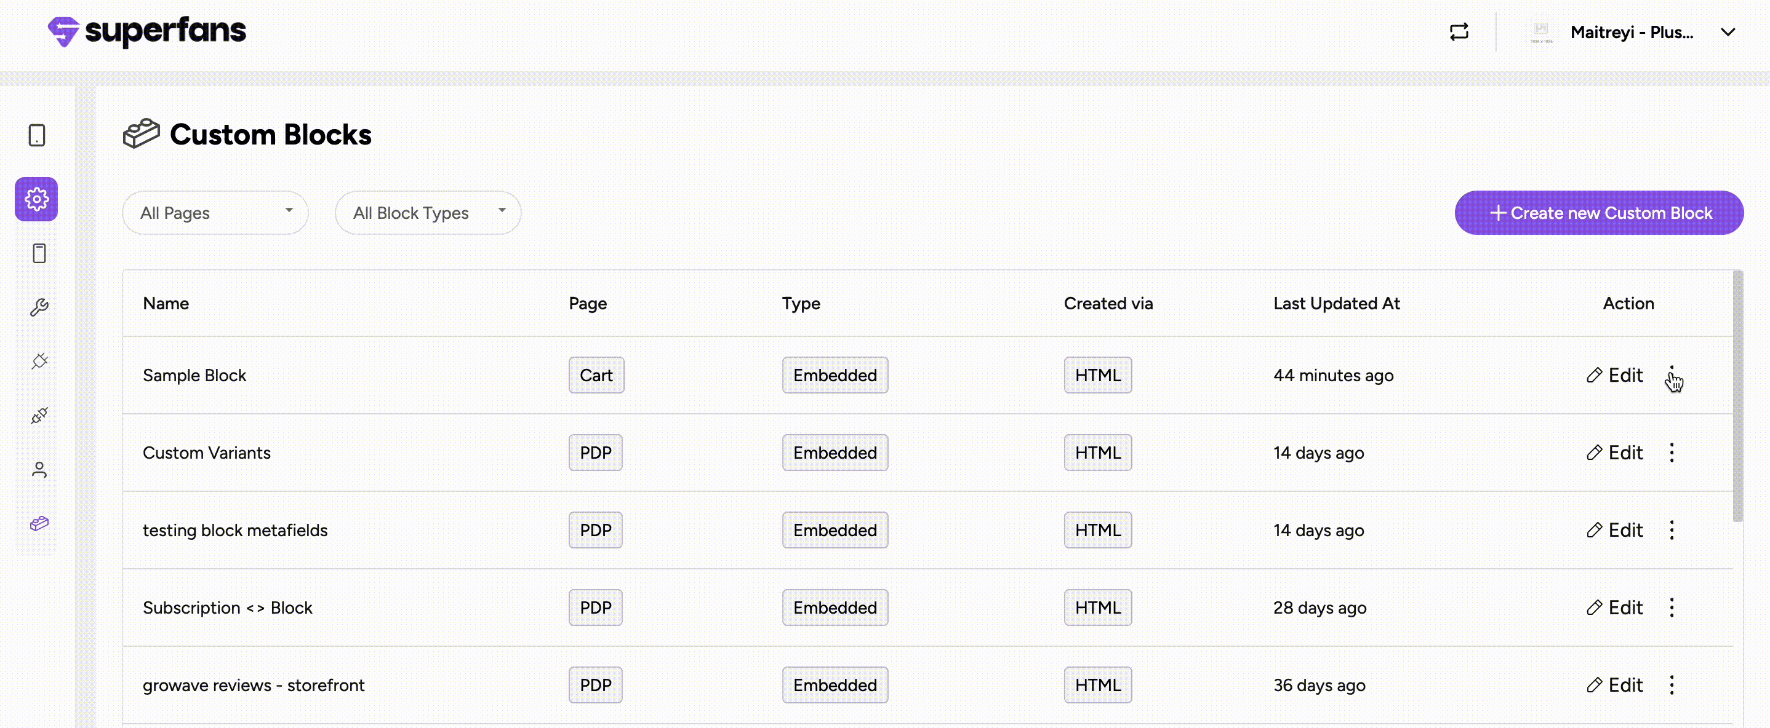Edit the growave reviews - storefront block
The image size is (1770, 728).
point(1615,686)
